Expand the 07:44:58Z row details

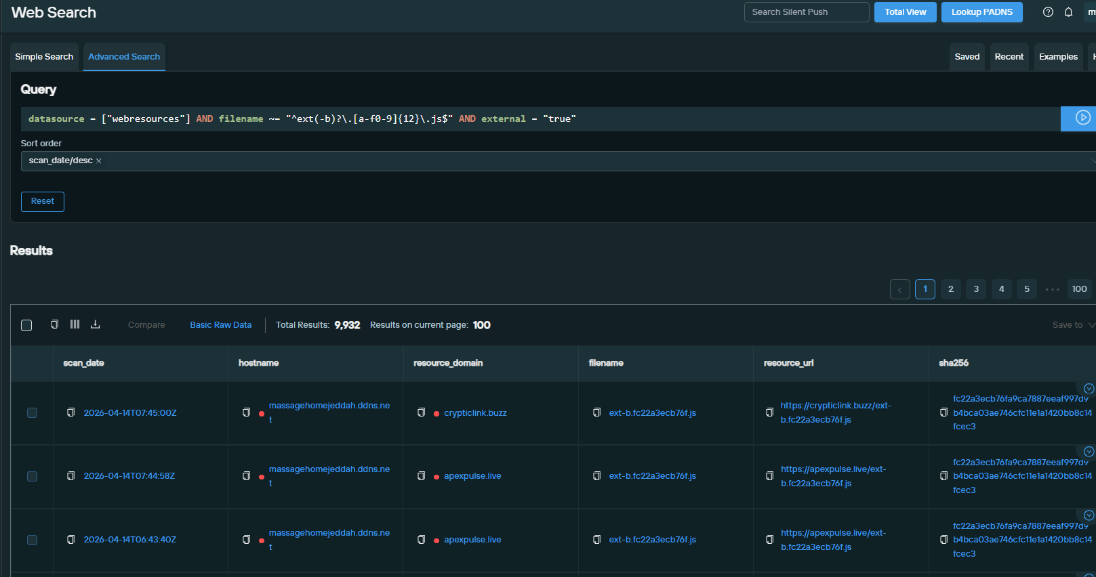click(1089, 452)
